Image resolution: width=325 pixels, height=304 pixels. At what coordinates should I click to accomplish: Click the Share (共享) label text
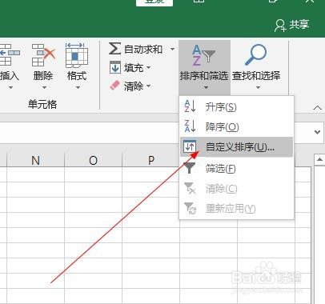click(x=299, y=25)
